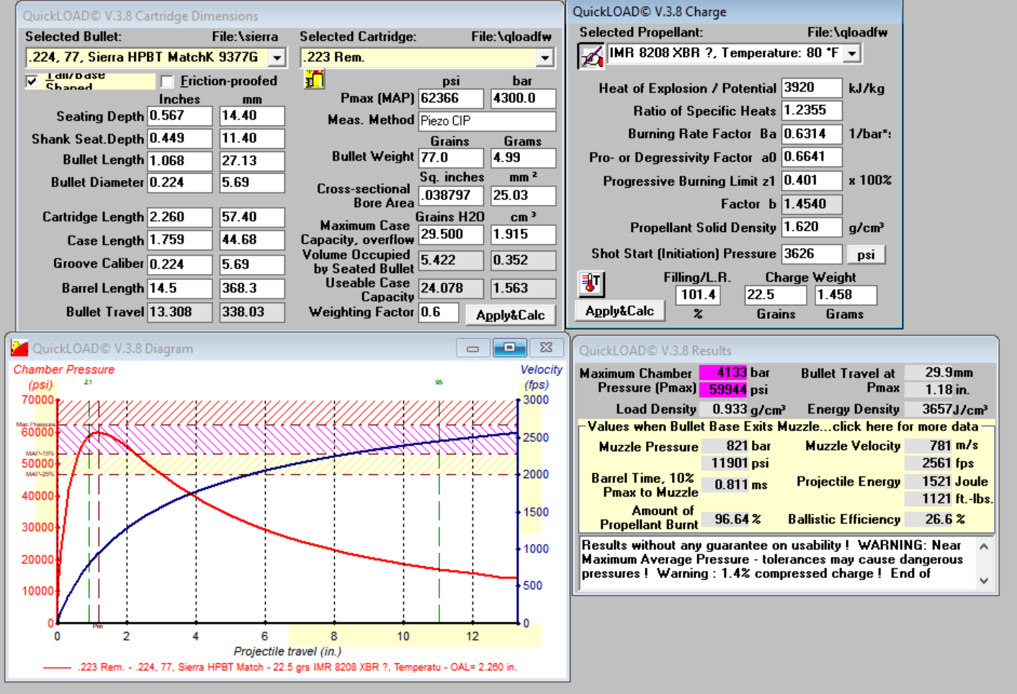Screen dimensions: 1017x694
Task: Maximize the Diagram window
Action: [509, 348]
